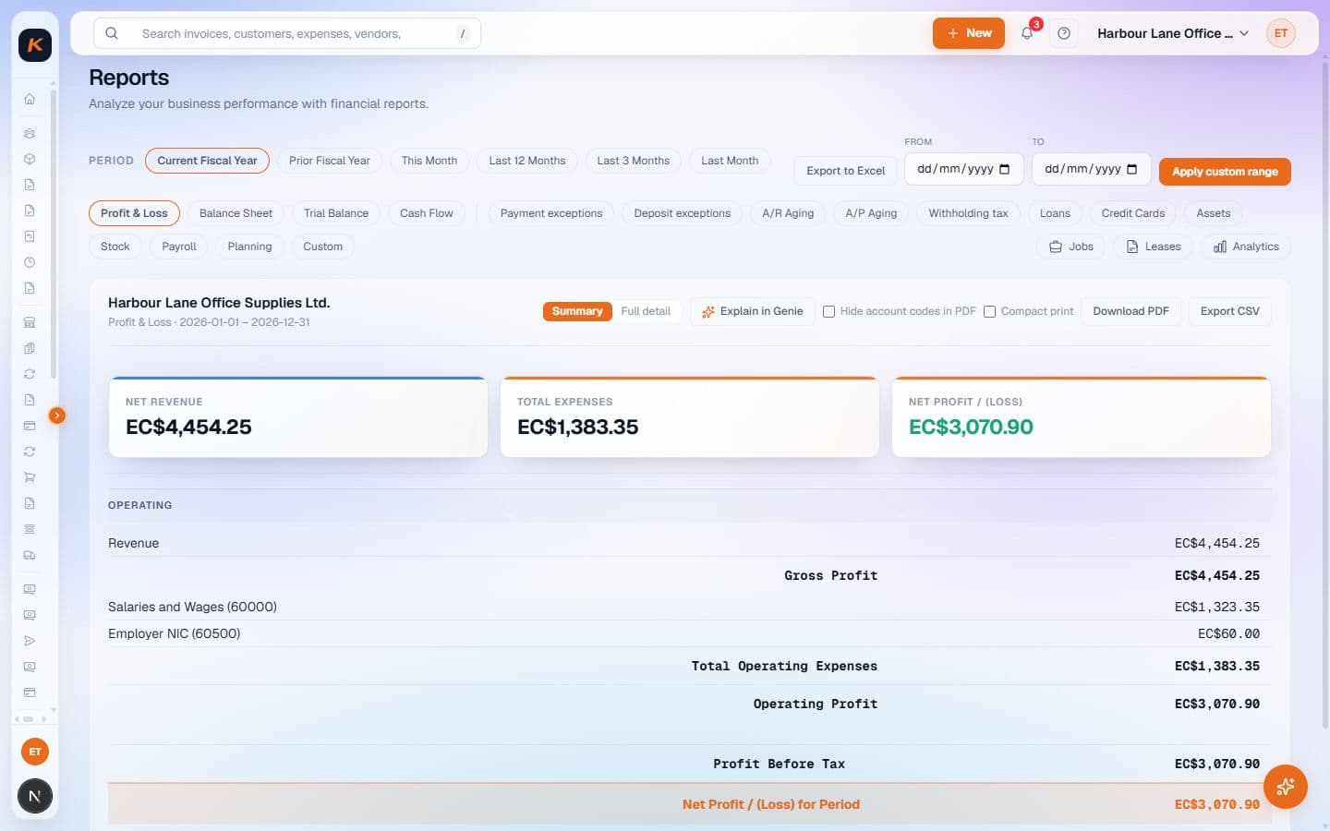The image size is (1330, 831).
Task: Open the Payroll tab
Action: (x=179, y=247)
